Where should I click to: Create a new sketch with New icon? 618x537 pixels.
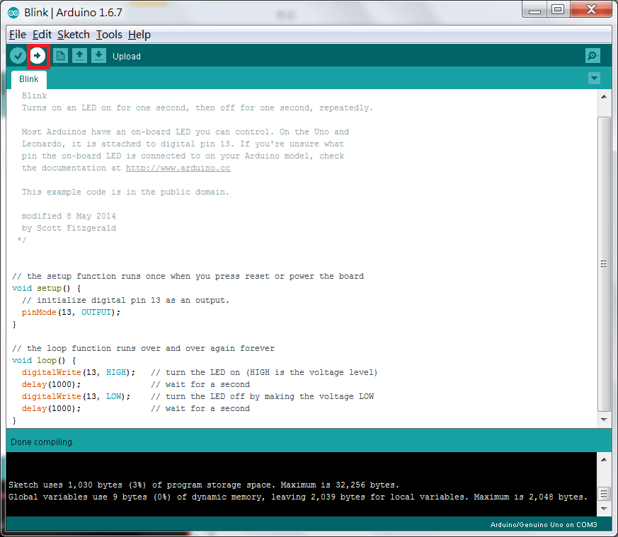click(60, 56)
